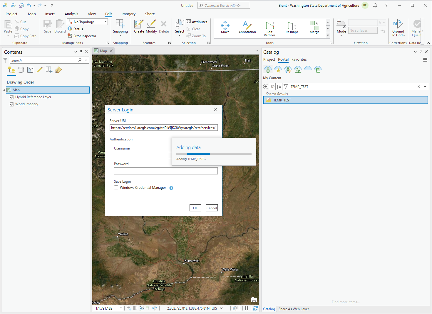This screenshot has height=314, width=432.
Task: Collapse the Map tree item
Action: point(4,90)
